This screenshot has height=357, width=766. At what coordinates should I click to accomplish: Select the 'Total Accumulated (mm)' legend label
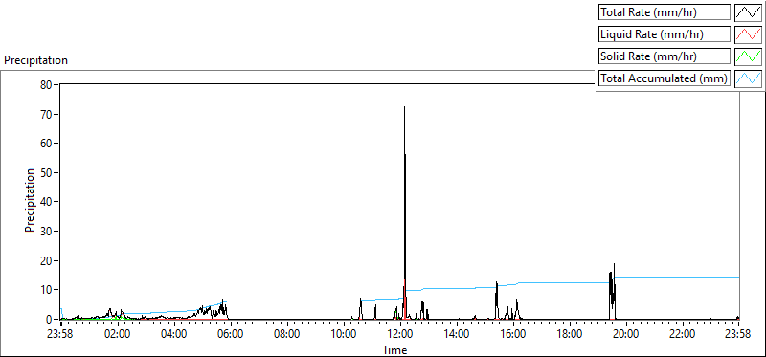coord(665,78)
